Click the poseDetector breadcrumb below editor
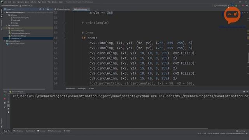Screen dimensions: 249x140 [71, 89]
